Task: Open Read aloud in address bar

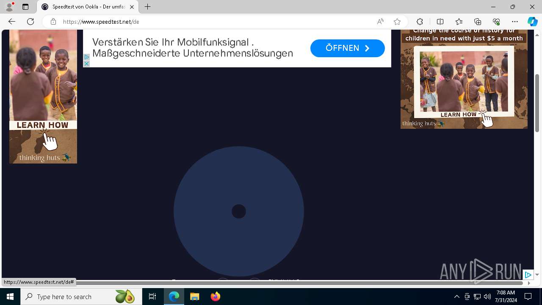Action: [x=380, y=22]
